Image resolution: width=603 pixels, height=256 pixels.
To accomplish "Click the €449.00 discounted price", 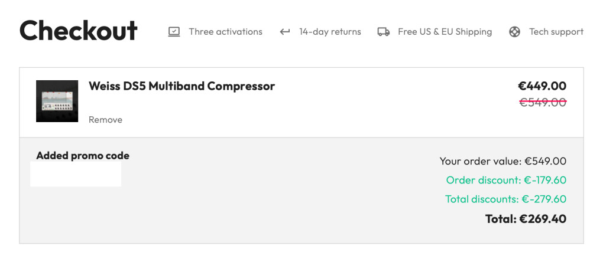I will (542, 86).
